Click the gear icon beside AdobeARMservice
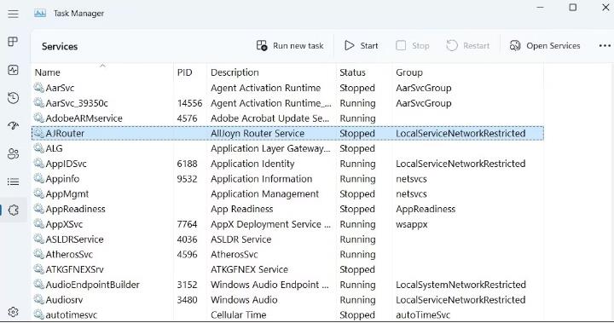The width and height of the screenshot is (614, 323). point(38,118)
